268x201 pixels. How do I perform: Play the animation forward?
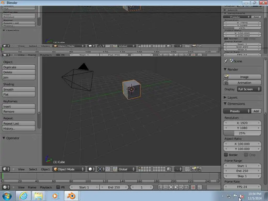tap(176, 187)
